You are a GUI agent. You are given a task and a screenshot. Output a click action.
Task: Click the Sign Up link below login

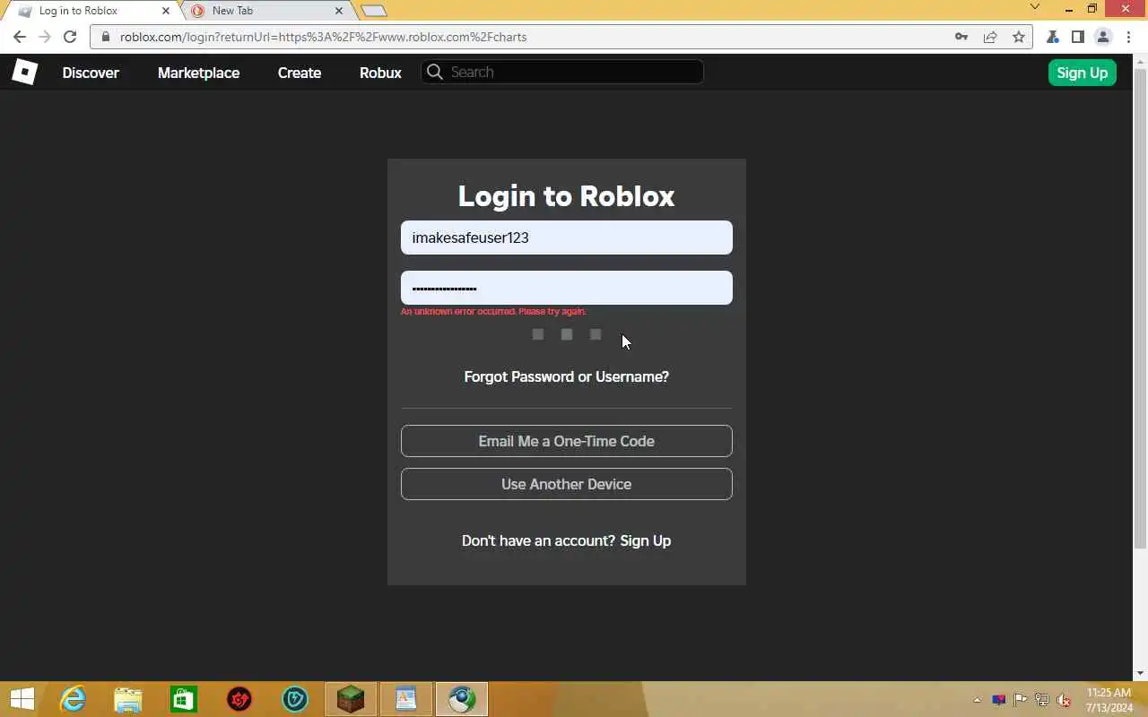pyautogui.click(x=646, y=540)
